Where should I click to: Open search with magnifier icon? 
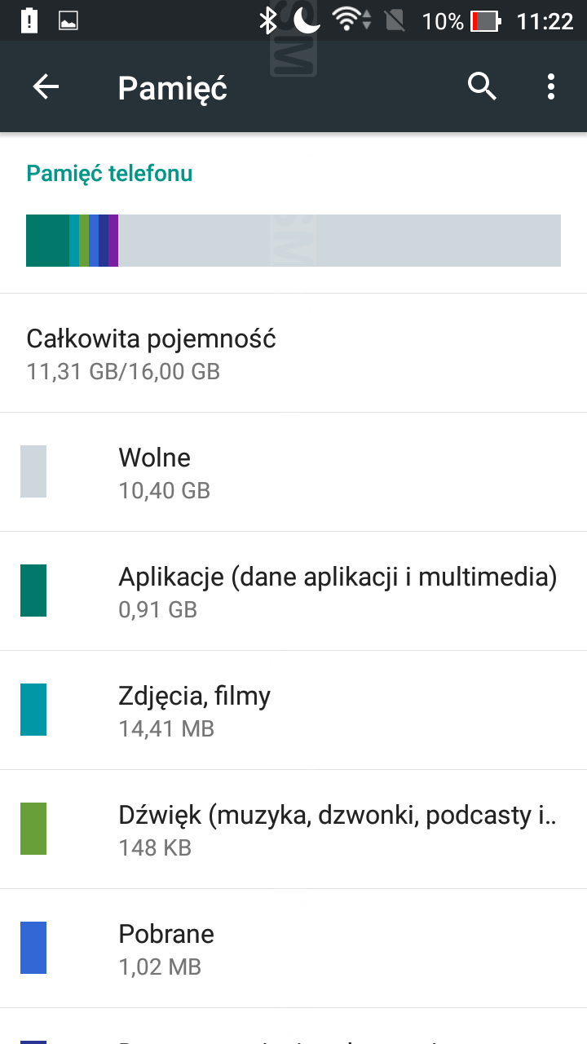(482, 86)
